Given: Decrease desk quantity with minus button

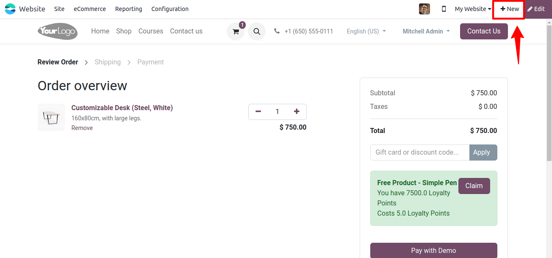Looking at the screenshot, I should pos(258,111).
